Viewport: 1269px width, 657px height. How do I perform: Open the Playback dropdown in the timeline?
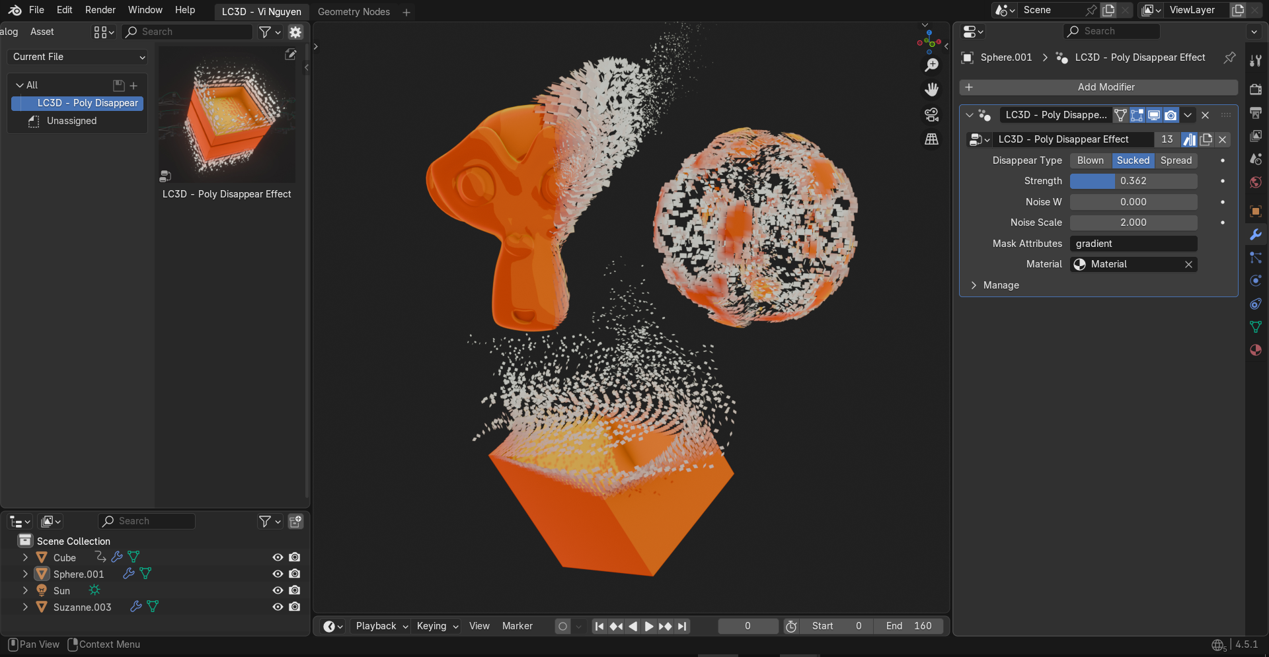click(x=382, y=626)
